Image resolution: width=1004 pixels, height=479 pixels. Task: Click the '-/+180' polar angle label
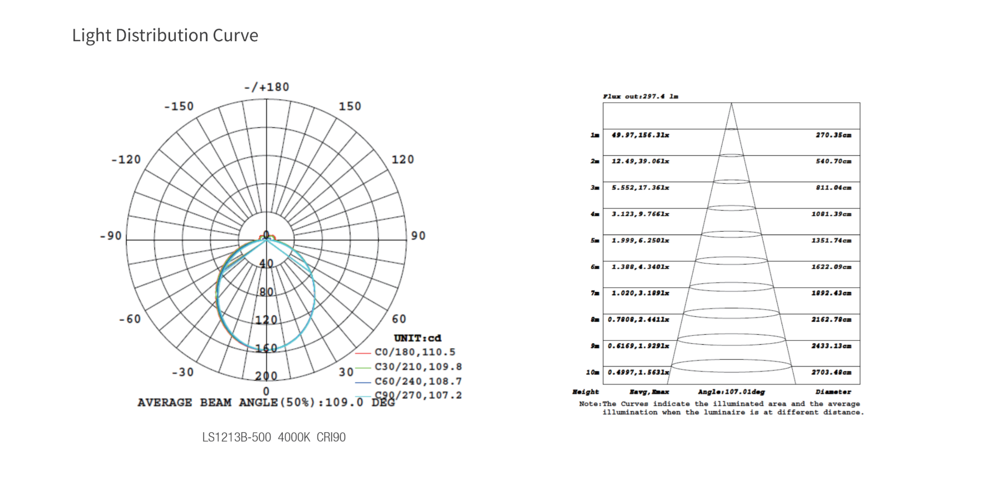(267, 87)
